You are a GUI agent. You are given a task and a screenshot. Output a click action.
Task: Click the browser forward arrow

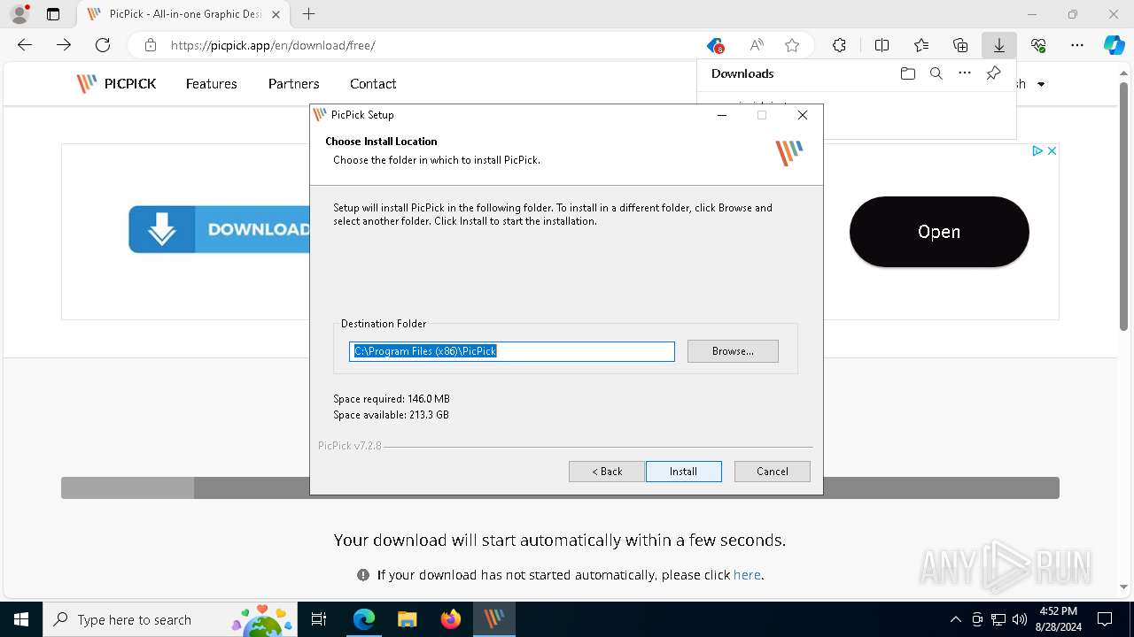64,45
